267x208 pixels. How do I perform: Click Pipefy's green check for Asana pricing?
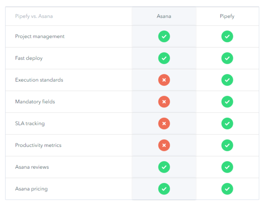[227, 189]
